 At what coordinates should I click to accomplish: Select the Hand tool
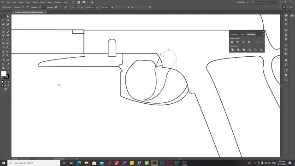pyautogui.click(x=3, y=68)
